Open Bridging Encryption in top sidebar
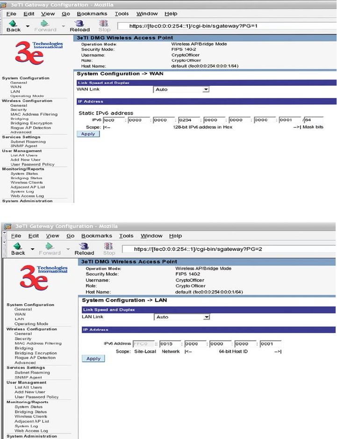The image size is (337, 439). (x=31, y=123)
